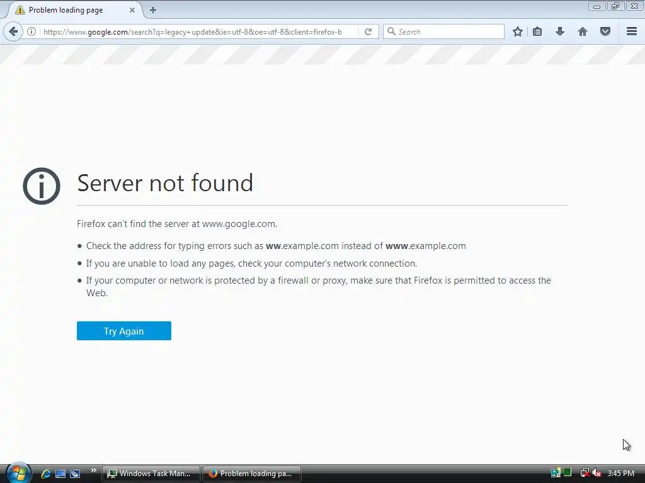Open a new tab with plus button

point(153,10)
